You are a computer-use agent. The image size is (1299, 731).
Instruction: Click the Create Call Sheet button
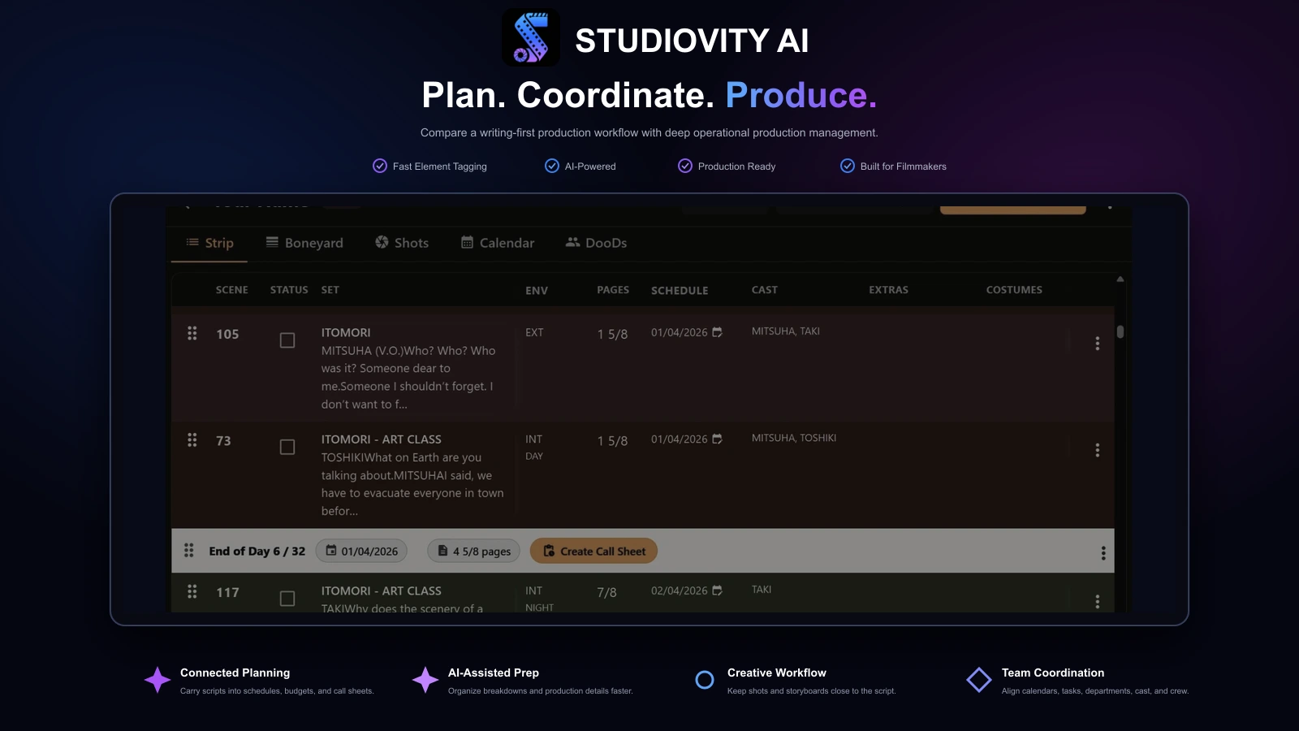[x=593, y=551]
